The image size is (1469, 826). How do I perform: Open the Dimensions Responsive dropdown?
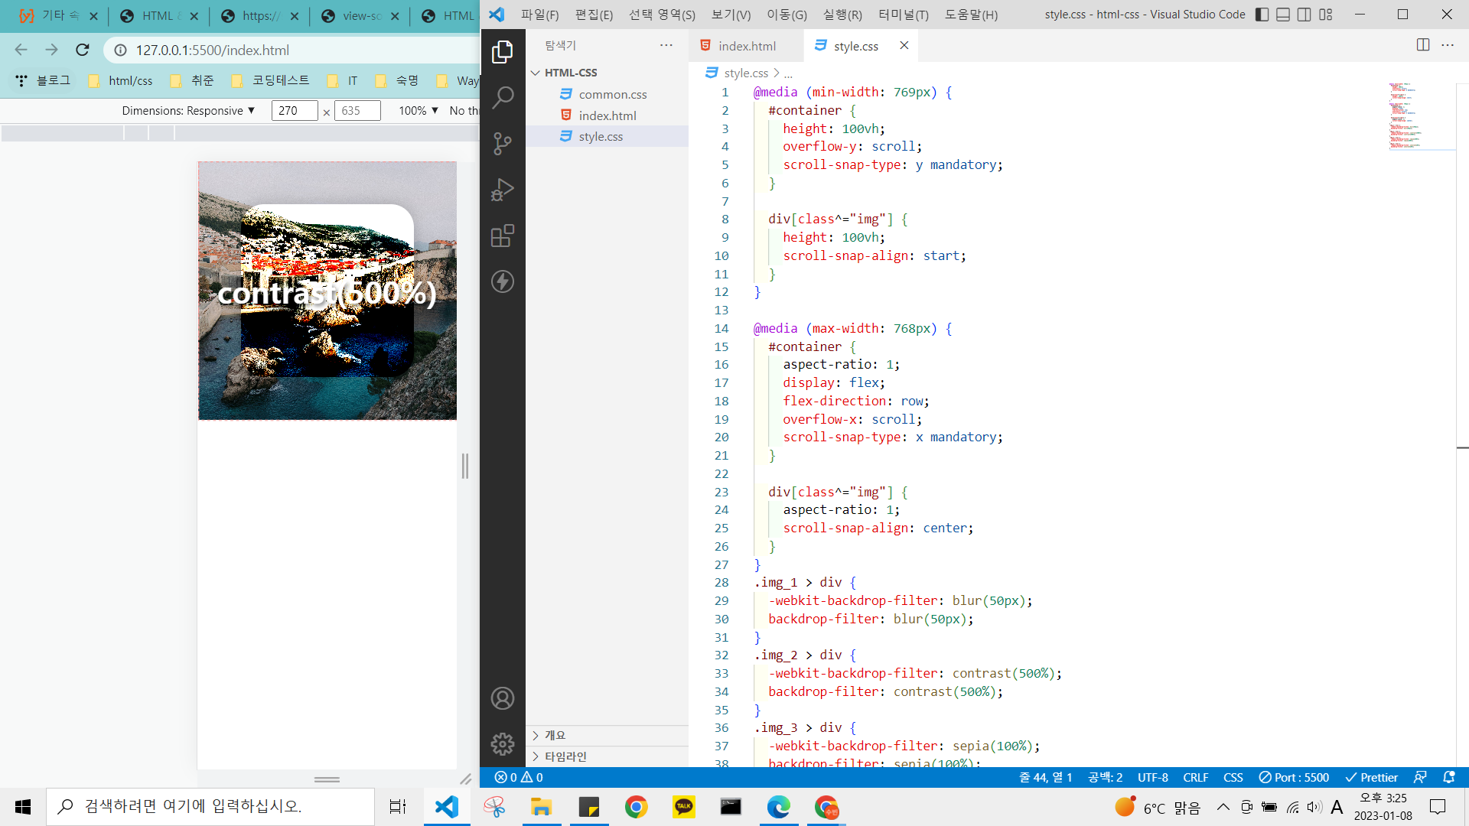click(x=188, y=111)
